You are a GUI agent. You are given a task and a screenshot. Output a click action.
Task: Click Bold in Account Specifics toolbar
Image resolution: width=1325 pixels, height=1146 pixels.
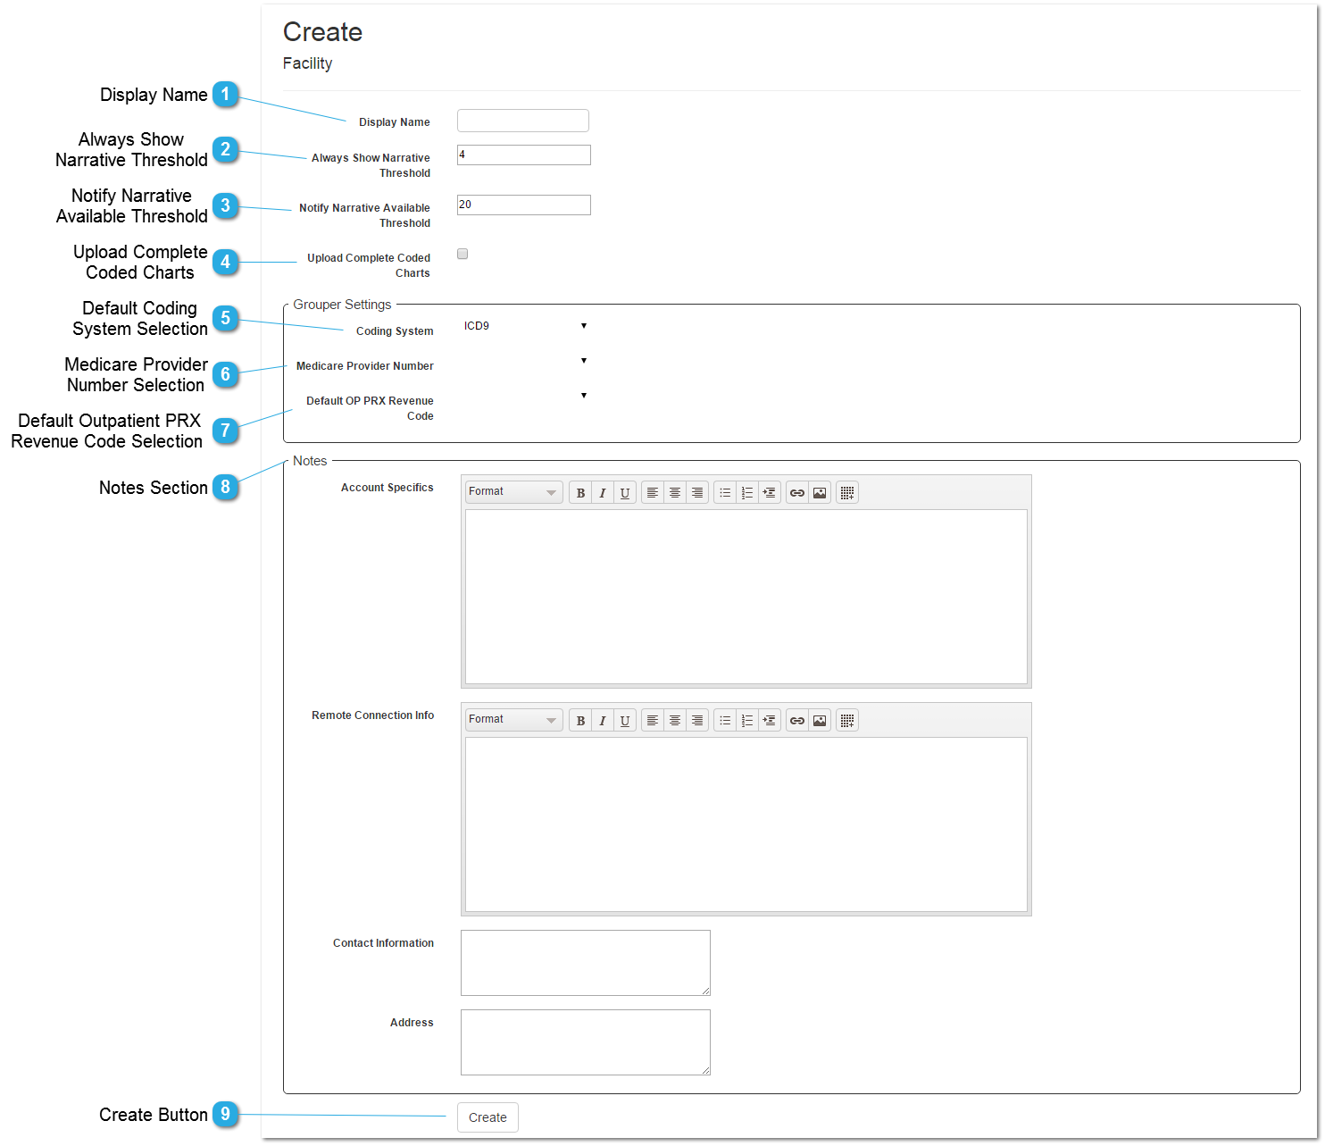tap(580, 493)
